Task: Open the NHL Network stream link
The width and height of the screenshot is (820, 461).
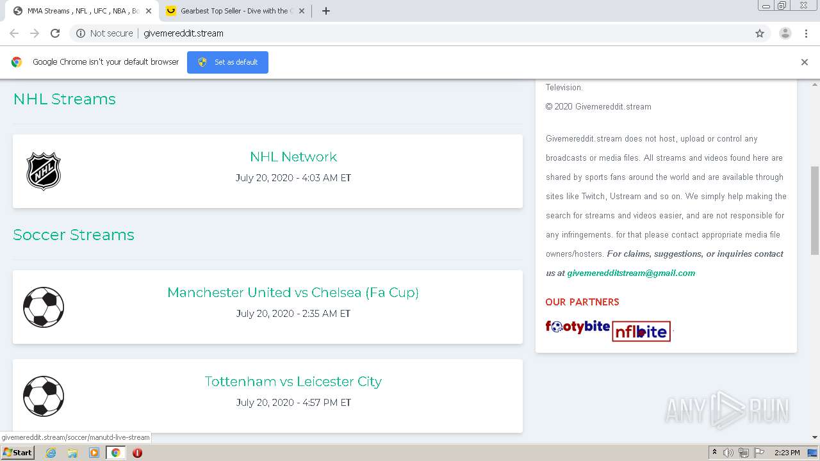Action: [293, 157]
